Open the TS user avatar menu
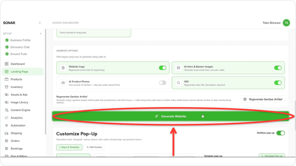The image size is (296, 166). 286,23
